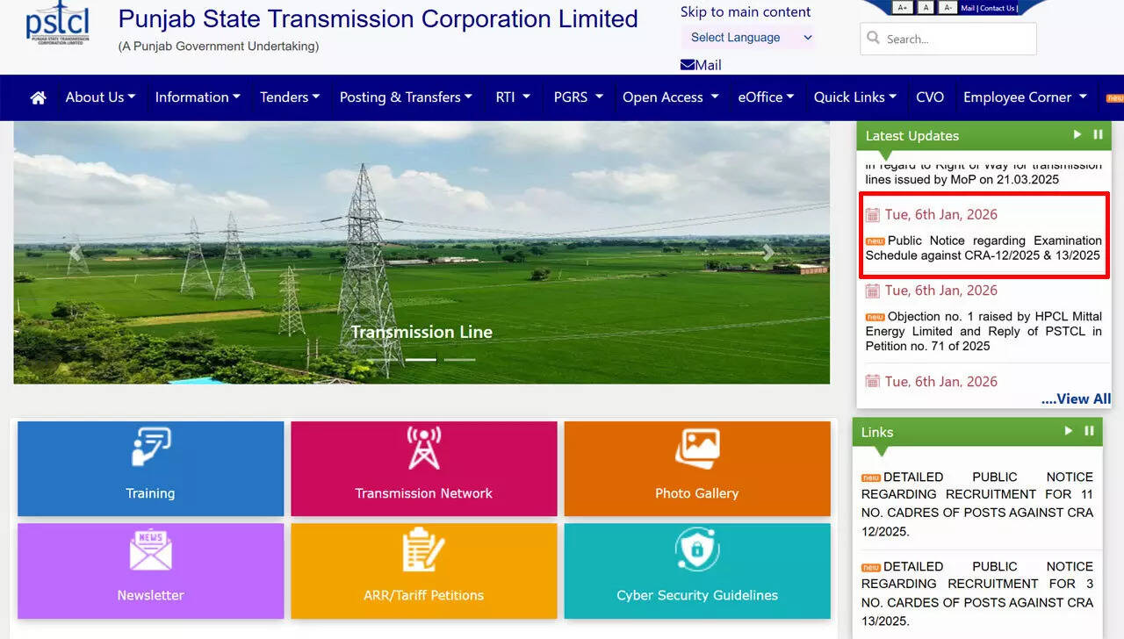1124x639 pixels.
Task: Open the Newsletter envelope tile
Action: tap(150, 550)
